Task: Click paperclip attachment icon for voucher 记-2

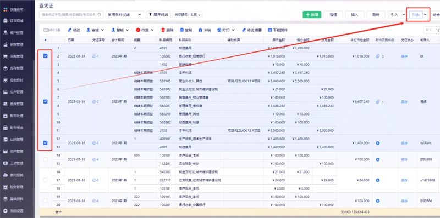Action: pyautogui.click(x=377, y=102)
